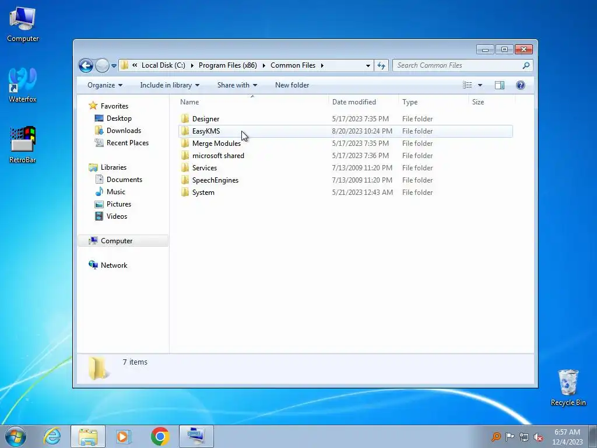Screen dimensions: 597x448
Task: Go back with the blue Back arrow
Action: coord(86,65)
